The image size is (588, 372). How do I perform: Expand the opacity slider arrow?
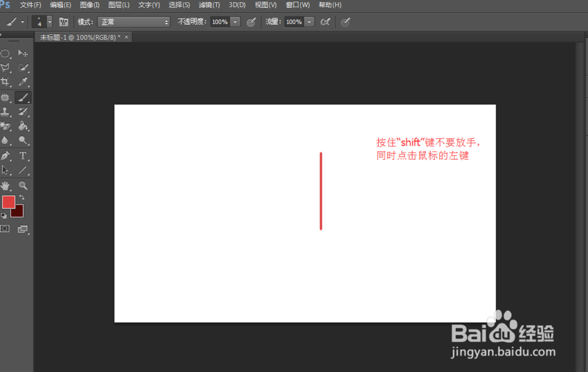coord(235,22)
